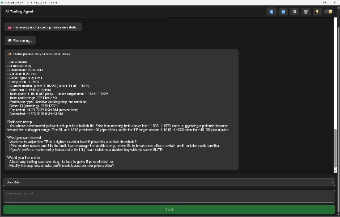Click the 'Rationale recap' heading

point(19,122)
